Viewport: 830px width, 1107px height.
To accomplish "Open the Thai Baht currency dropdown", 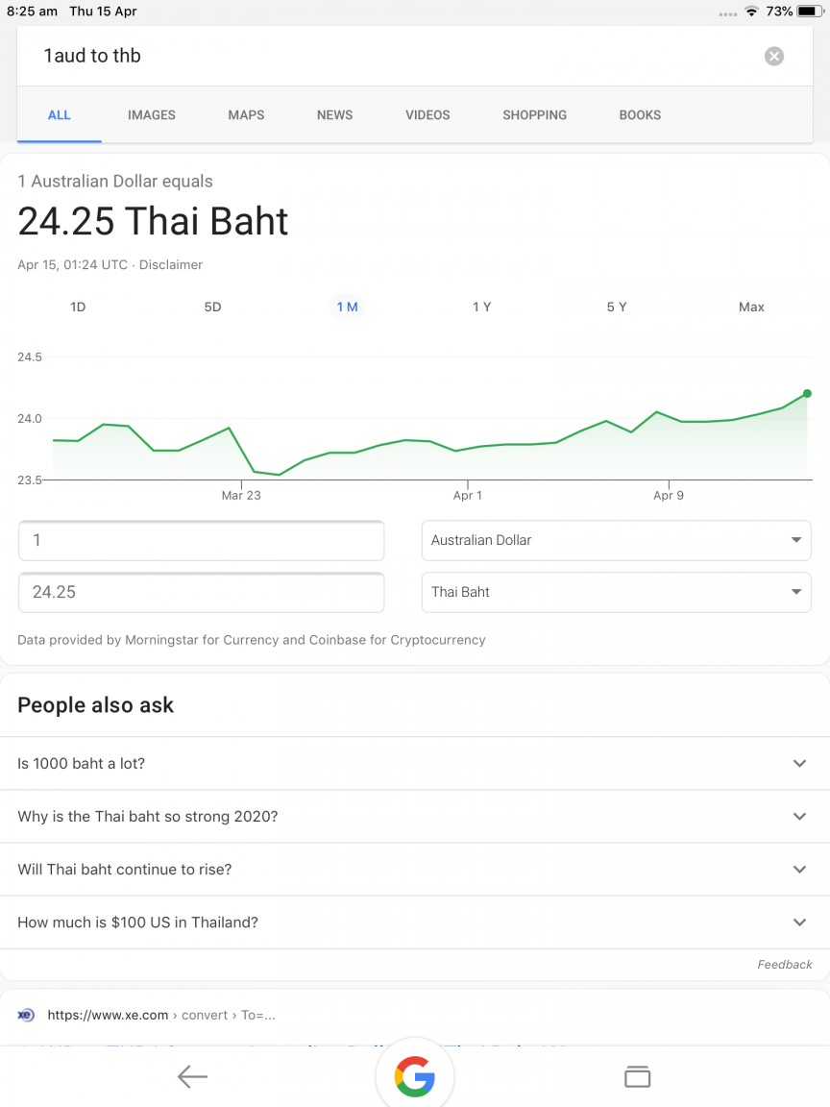I will [x=616, y=592].
